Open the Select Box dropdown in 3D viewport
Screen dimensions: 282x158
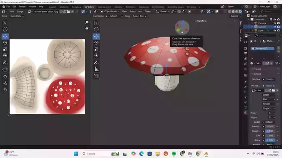click(x=140, y=16)
